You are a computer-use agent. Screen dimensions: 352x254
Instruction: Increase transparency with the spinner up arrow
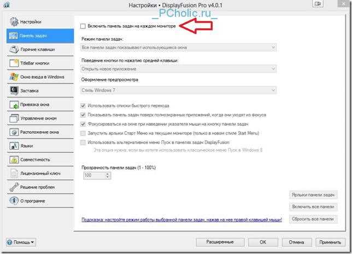coord(108,174)
